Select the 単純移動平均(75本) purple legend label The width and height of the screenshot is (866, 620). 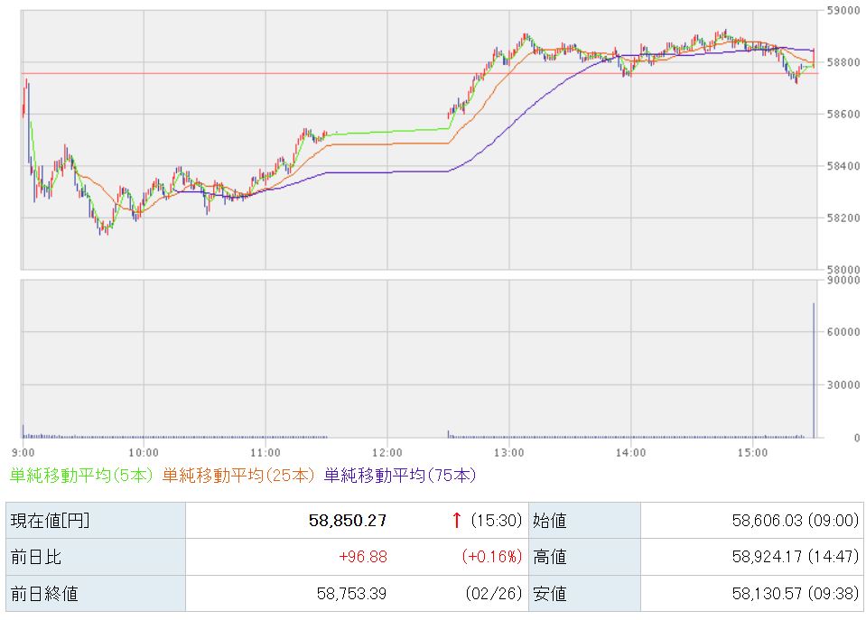click(x=400, y=475)
